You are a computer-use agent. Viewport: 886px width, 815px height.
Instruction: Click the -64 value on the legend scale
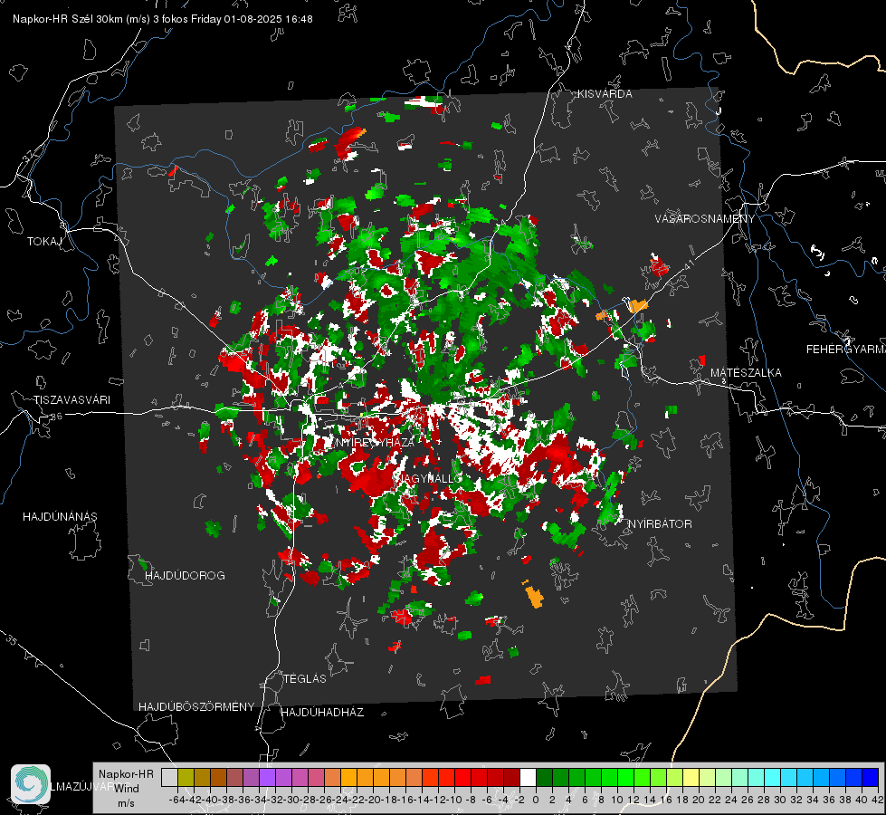[176, 800]
